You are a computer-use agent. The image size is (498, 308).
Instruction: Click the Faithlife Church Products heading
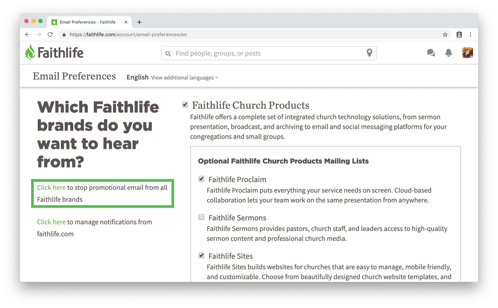(250, 105)
